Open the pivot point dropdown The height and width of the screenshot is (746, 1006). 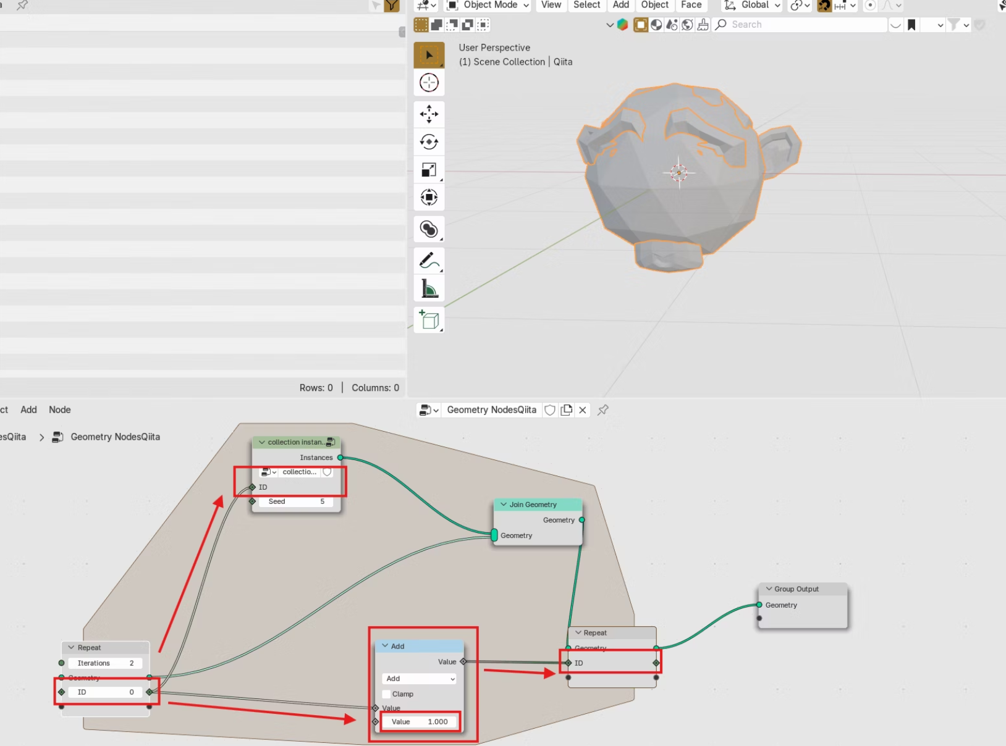click(x=800, y=6)
